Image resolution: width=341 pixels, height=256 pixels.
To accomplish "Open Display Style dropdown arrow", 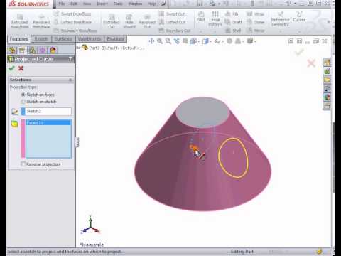I will [x=210, y=42].
